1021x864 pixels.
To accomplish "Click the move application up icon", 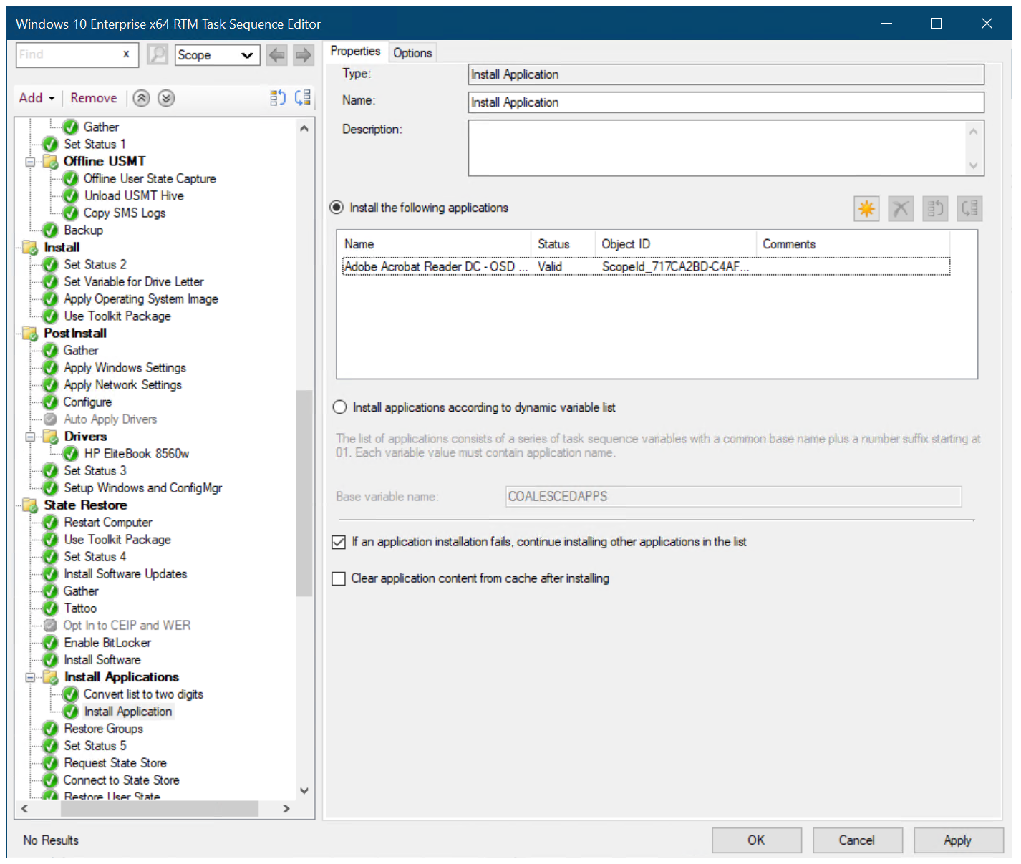I will 935,208.
